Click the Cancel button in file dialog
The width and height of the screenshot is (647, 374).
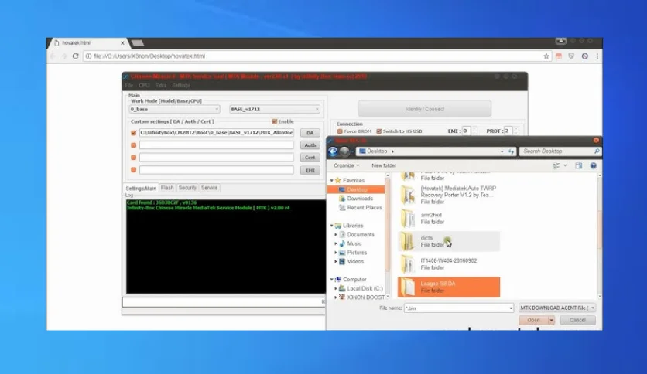point(577,320)
